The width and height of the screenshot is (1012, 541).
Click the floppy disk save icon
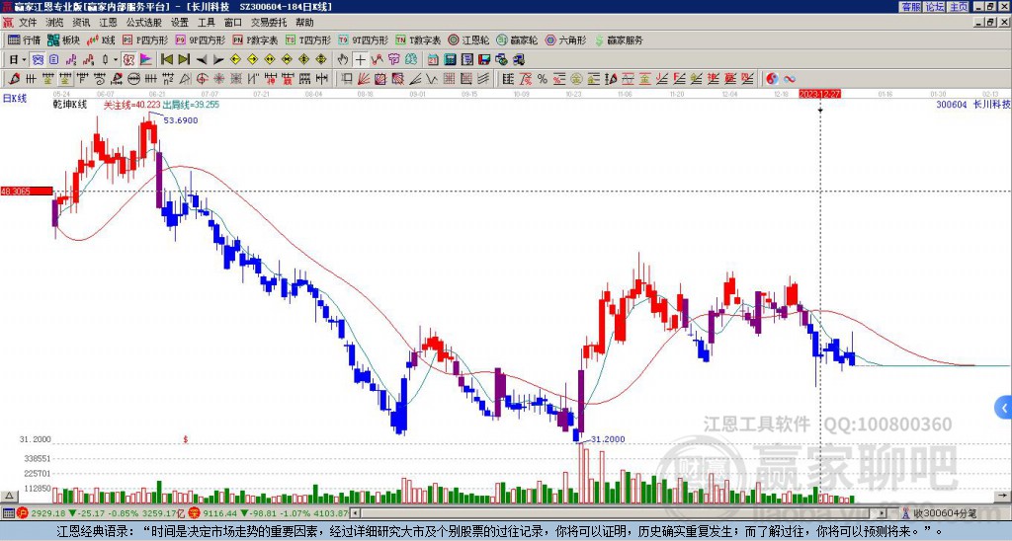pos(484,59)
